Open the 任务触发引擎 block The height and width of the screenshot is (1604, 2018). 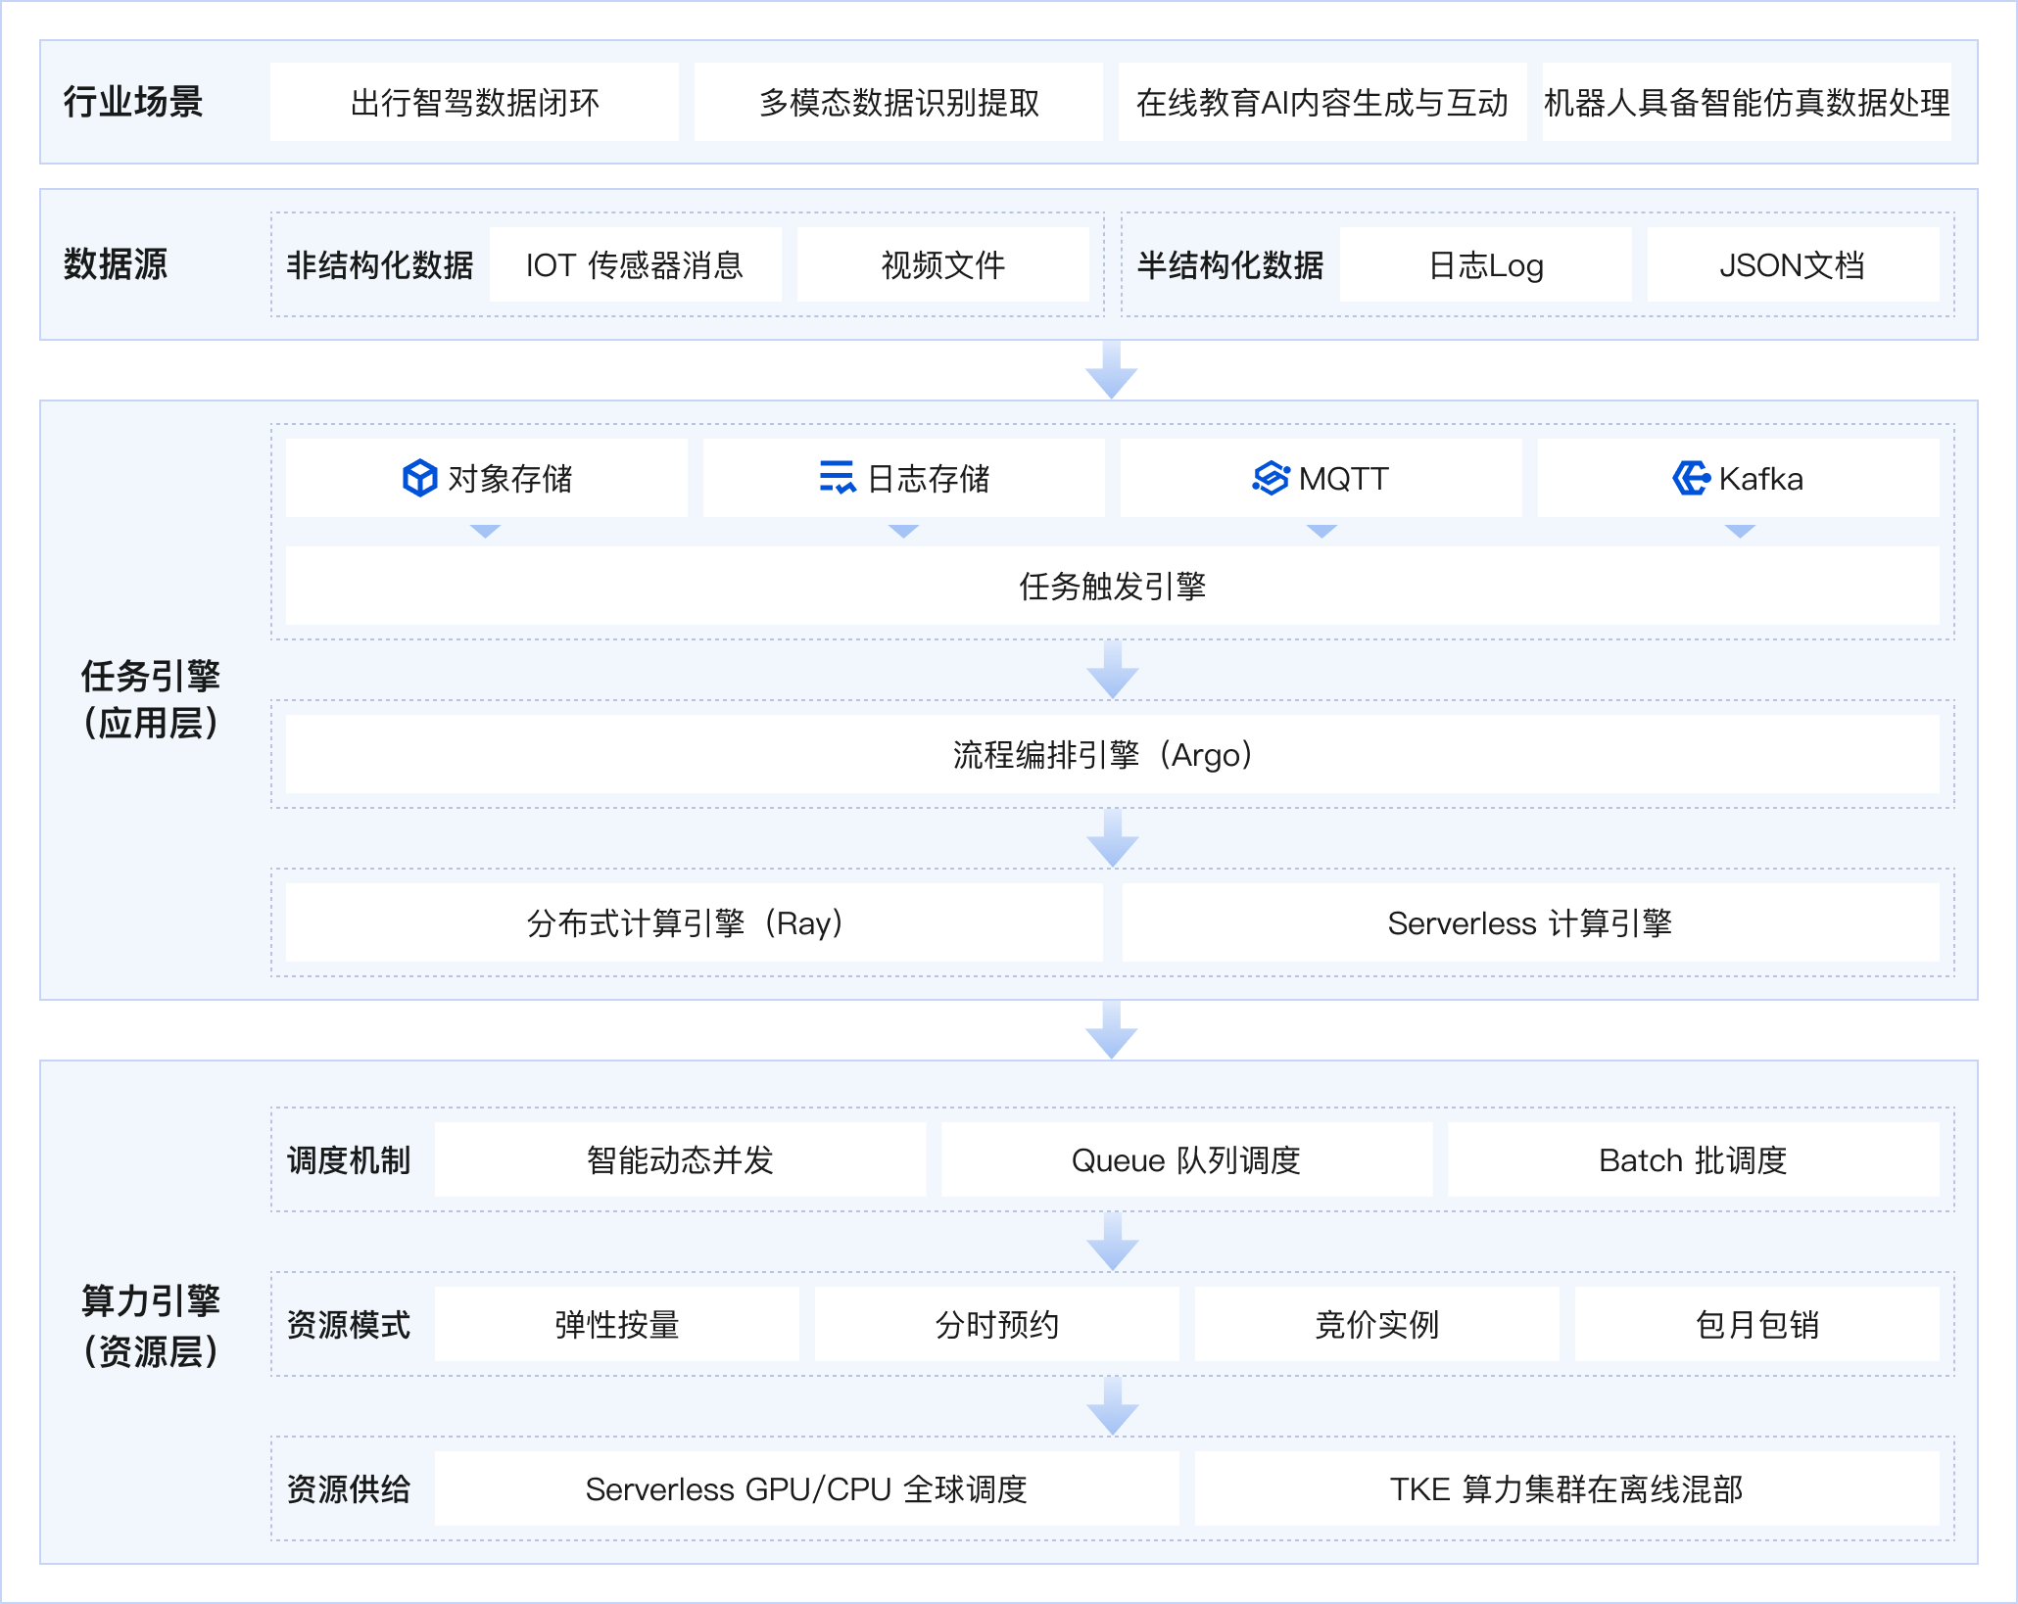point(1111,587)
